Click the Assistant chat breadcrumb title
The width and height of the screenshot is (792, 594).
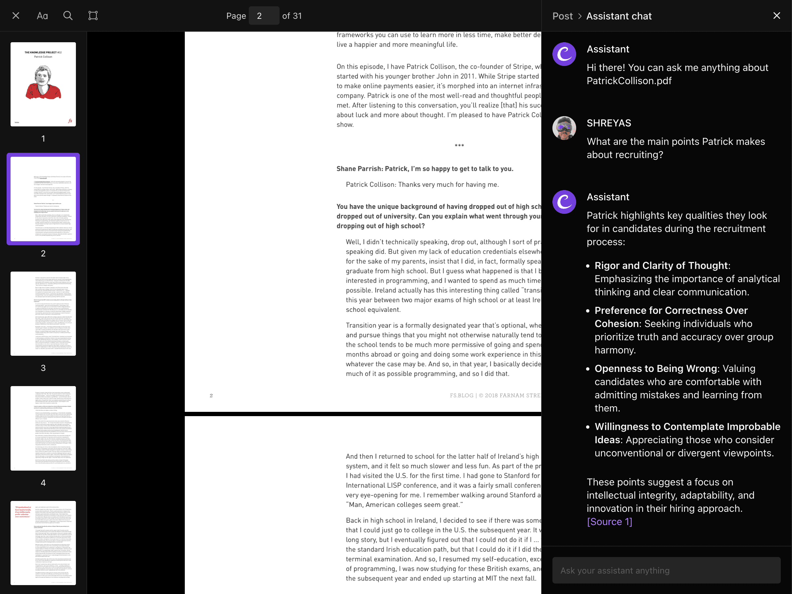pyautogui.click(x=619, y=16)
